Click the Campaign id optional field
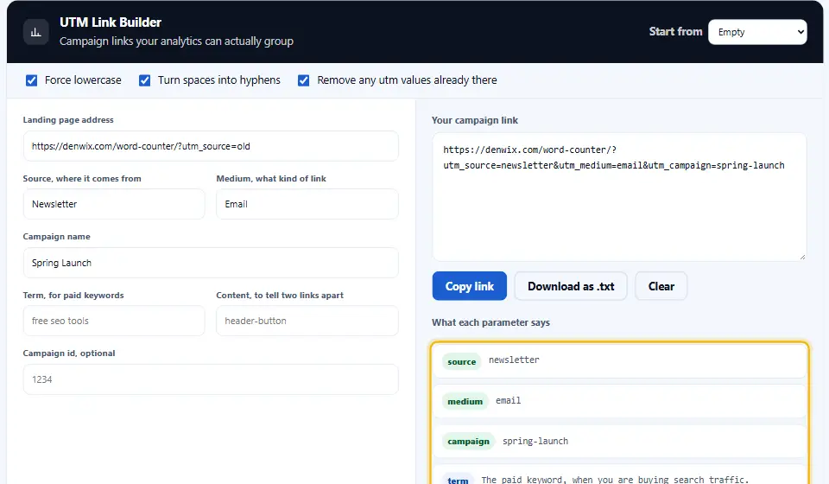Viewport: 829px width, 484px height. point(211,379)
